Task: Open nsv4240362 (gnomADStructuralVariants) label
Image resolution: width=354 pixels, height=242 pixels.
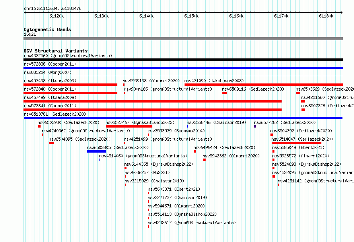Action: coord(86,131)
